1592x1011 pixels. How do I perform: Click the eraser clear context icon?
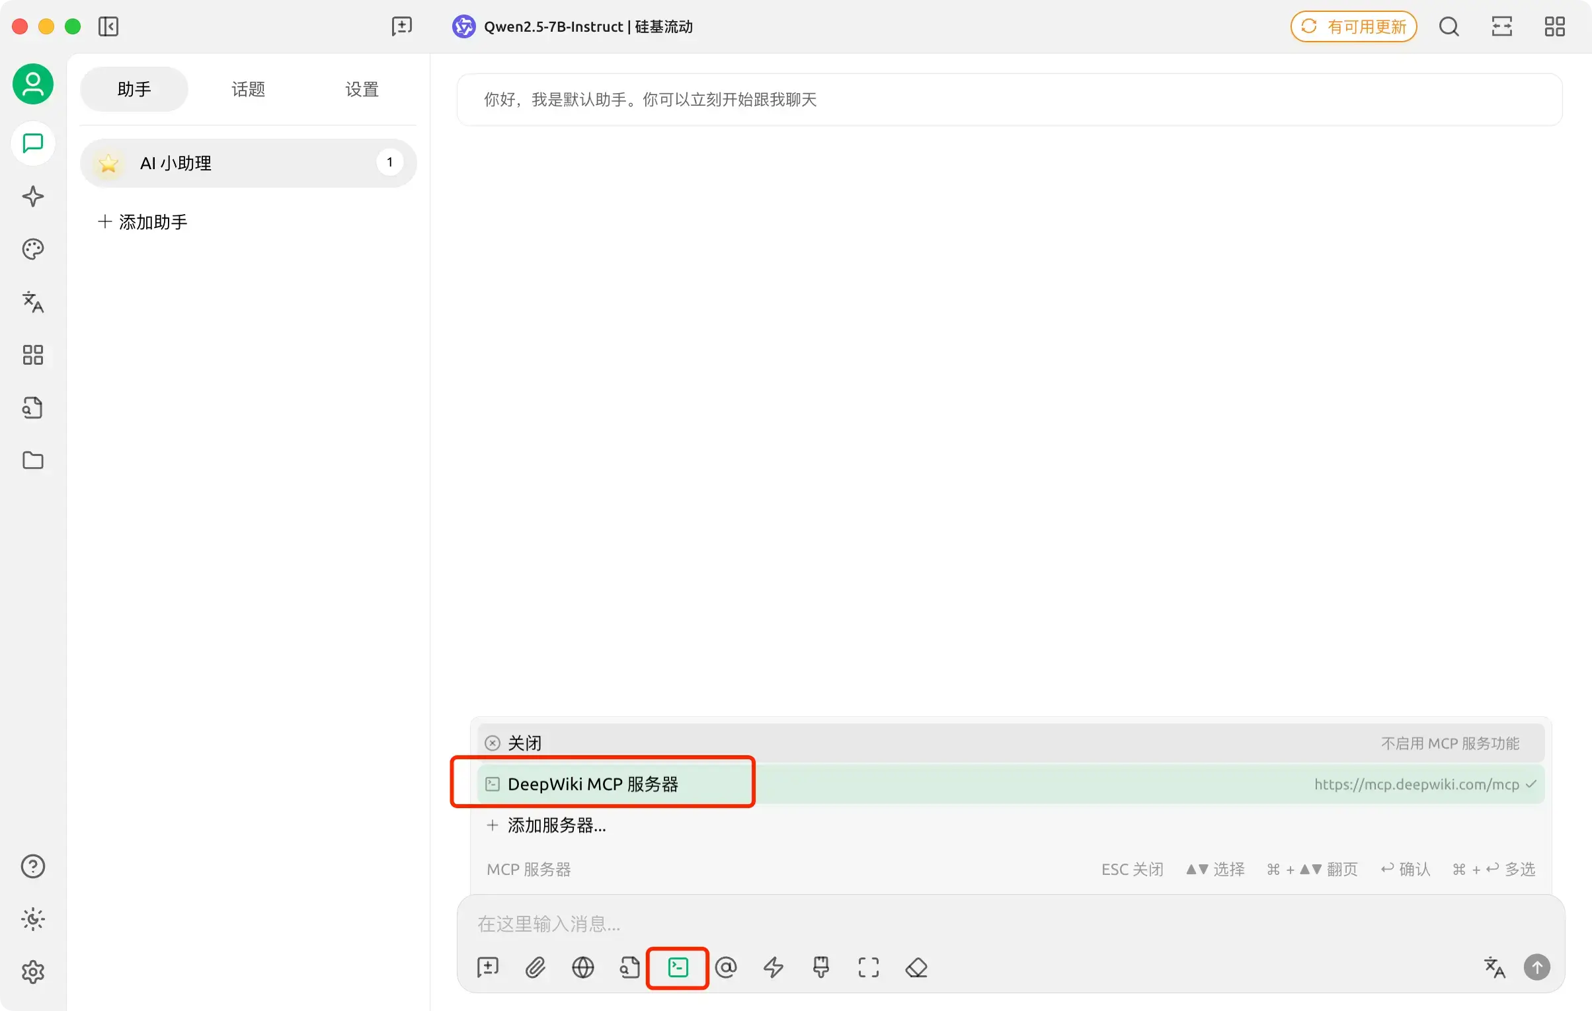(916, 967)
